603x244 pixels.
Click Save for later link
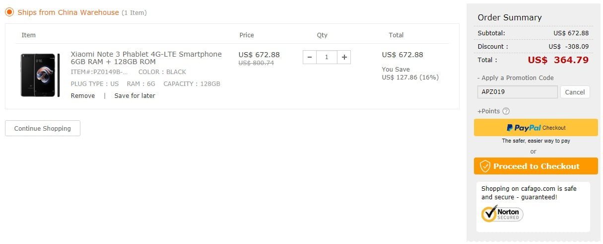[x=134, y=95]
